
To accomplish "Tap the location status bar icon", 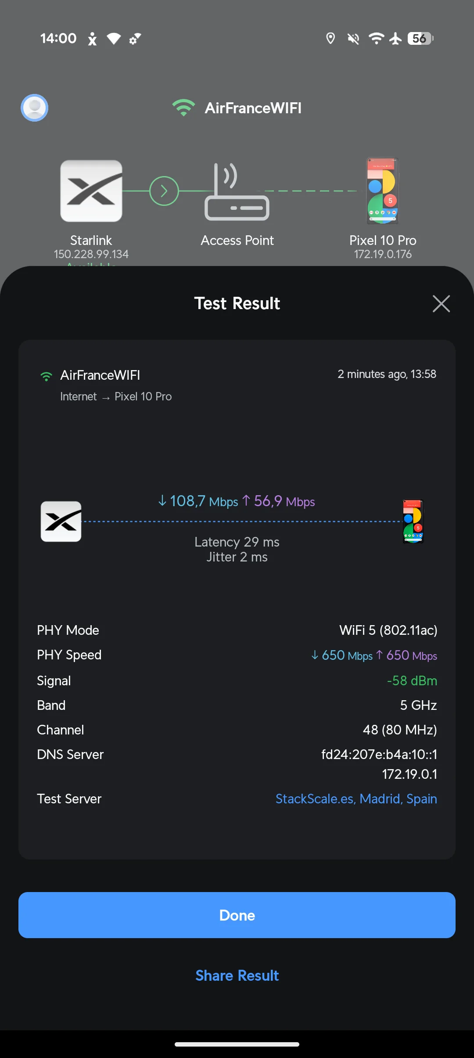I will point(330,39).
